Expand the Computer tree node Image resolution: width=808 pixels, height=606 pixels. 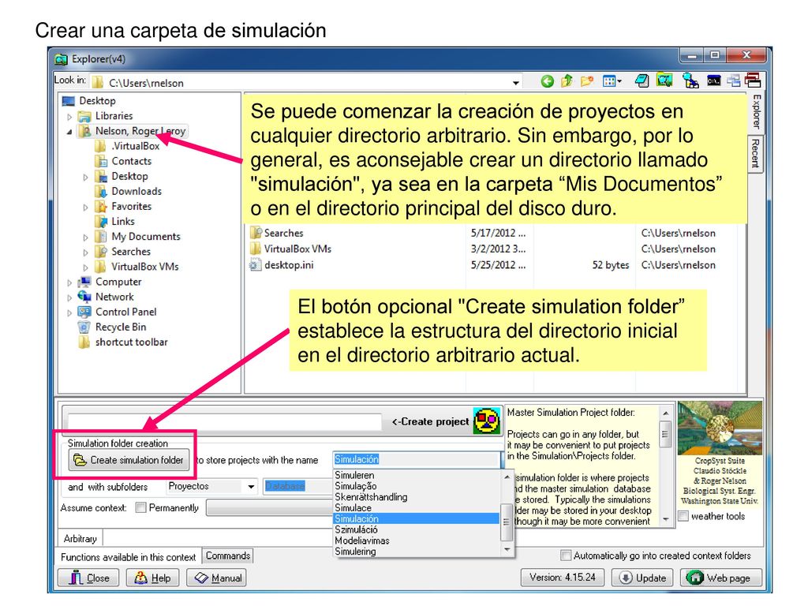coord(69,283)
